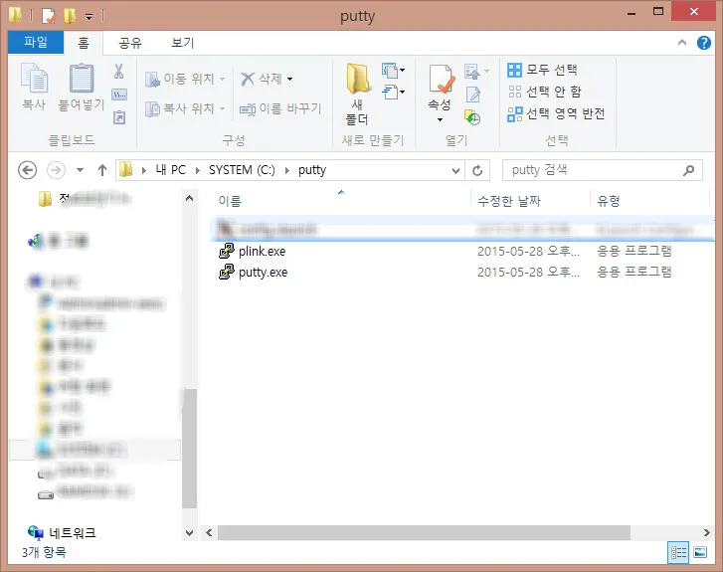Click the 내 PC breadcrumb
This screenshot has width=723, height=572.
click(x=171, y=170)
